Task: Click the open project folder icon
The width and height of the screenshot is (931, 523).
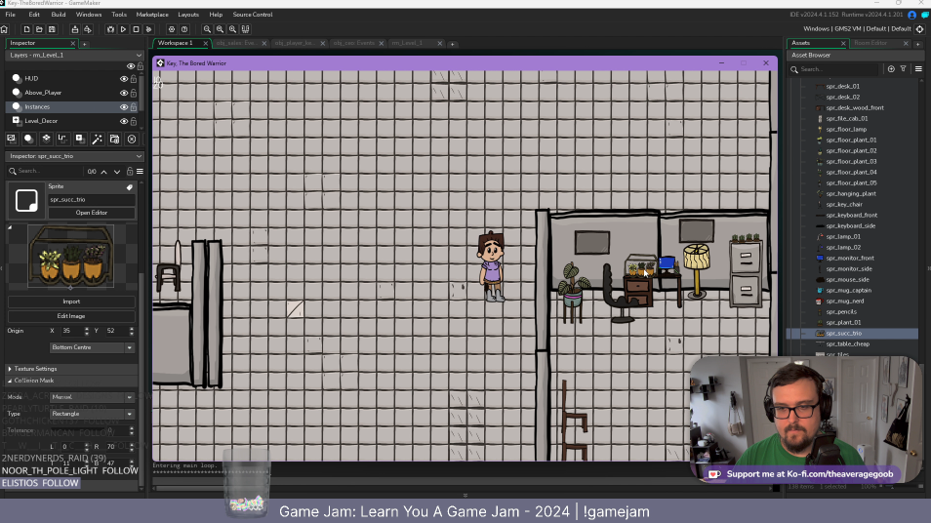Action: click(39, 29)
